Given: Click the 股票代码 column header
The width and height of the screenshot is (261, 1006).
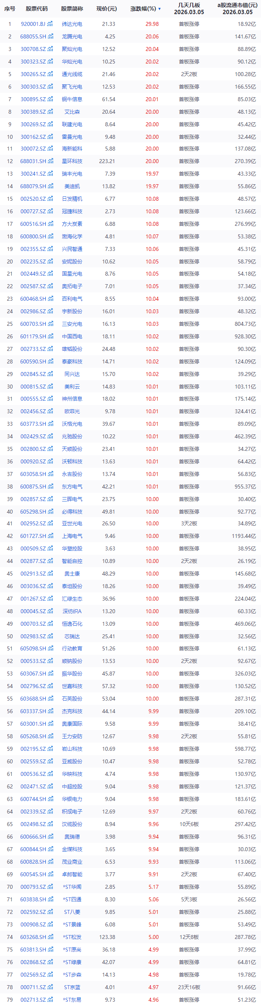Looking at the screenshot, I should pos(36,9).
